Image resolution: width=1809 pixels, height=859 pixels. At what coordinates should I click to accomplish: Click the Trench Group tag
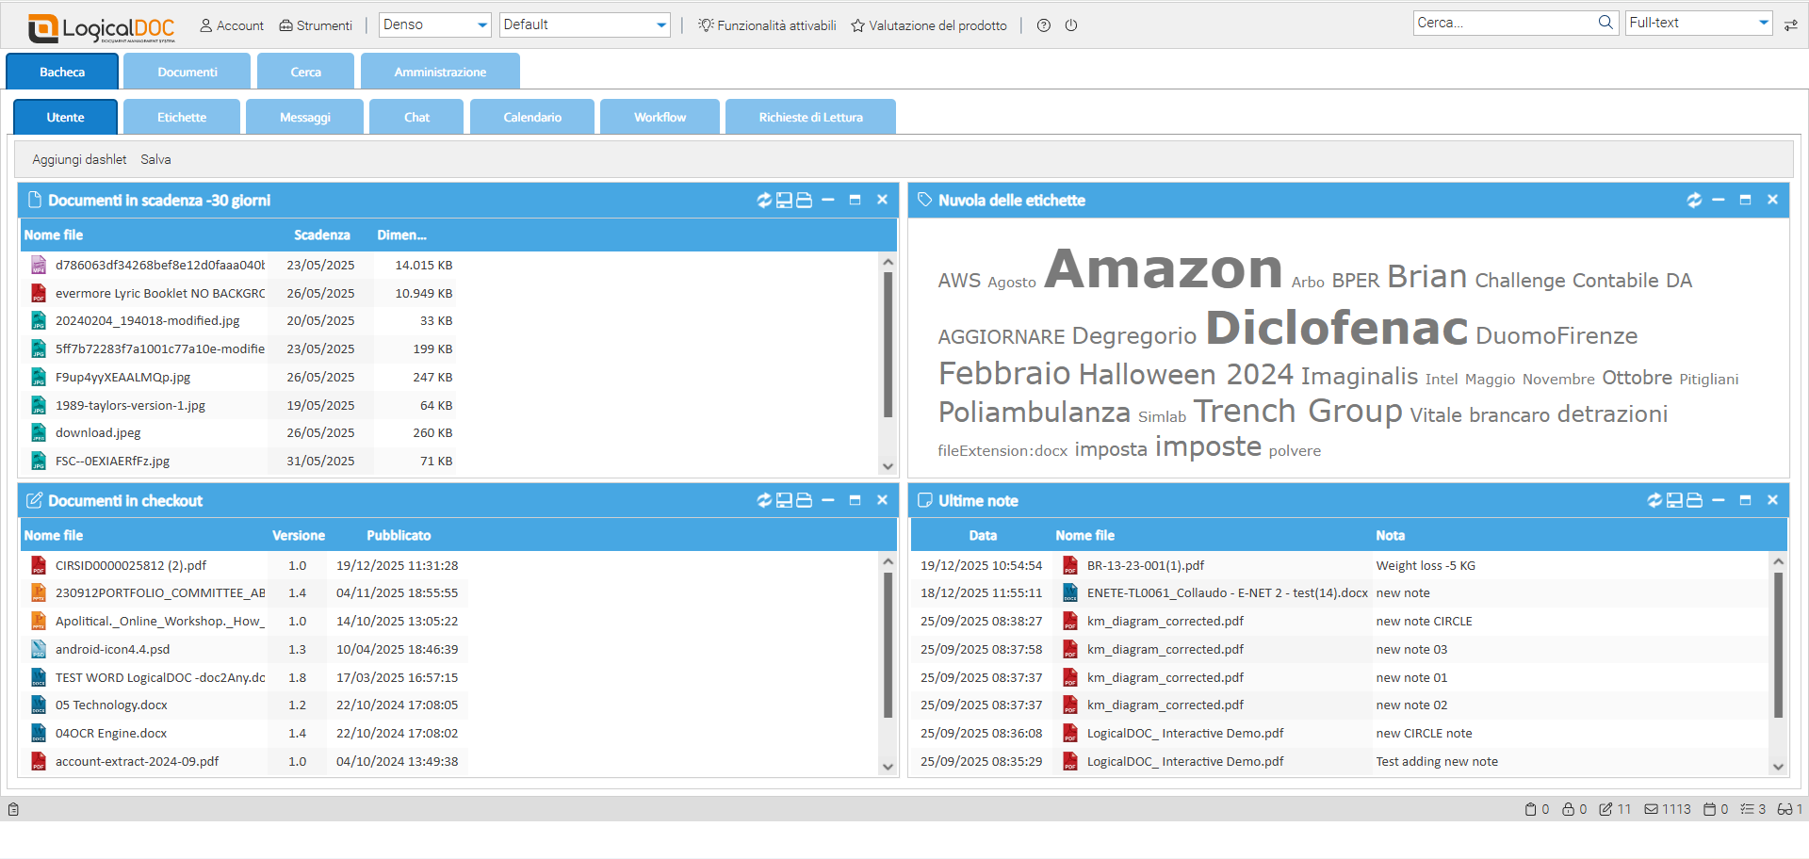pos(1298,412)
